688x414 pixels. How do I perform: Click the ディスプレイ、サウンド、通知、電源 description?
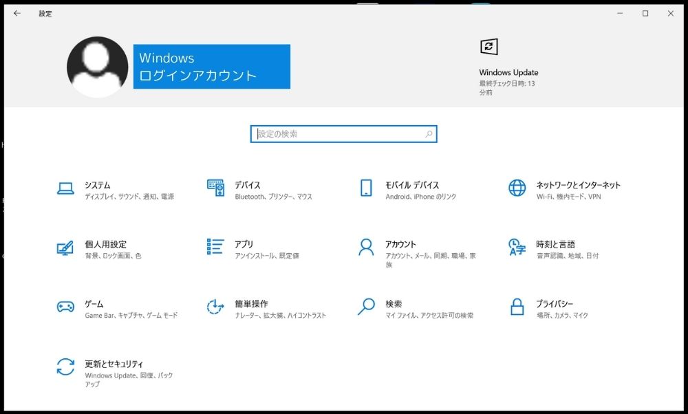(129, 197)
